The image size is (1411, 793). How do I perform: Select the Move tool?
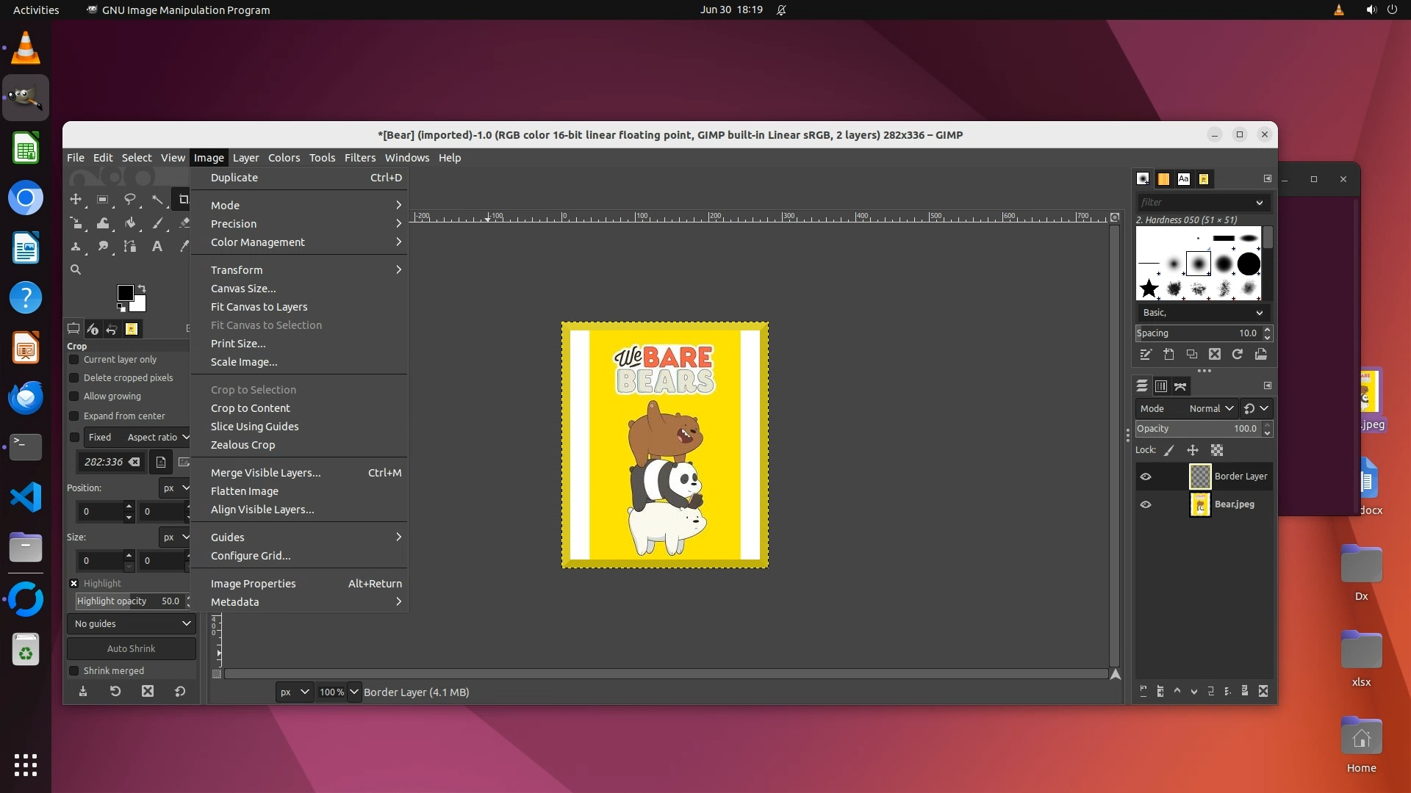click(76, 199)
